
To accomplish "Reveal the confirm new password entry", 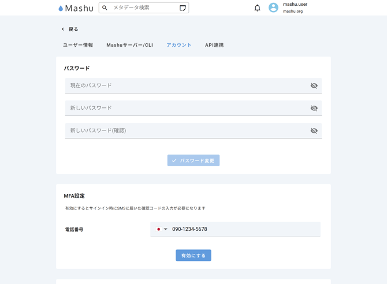I will (314, 131).
